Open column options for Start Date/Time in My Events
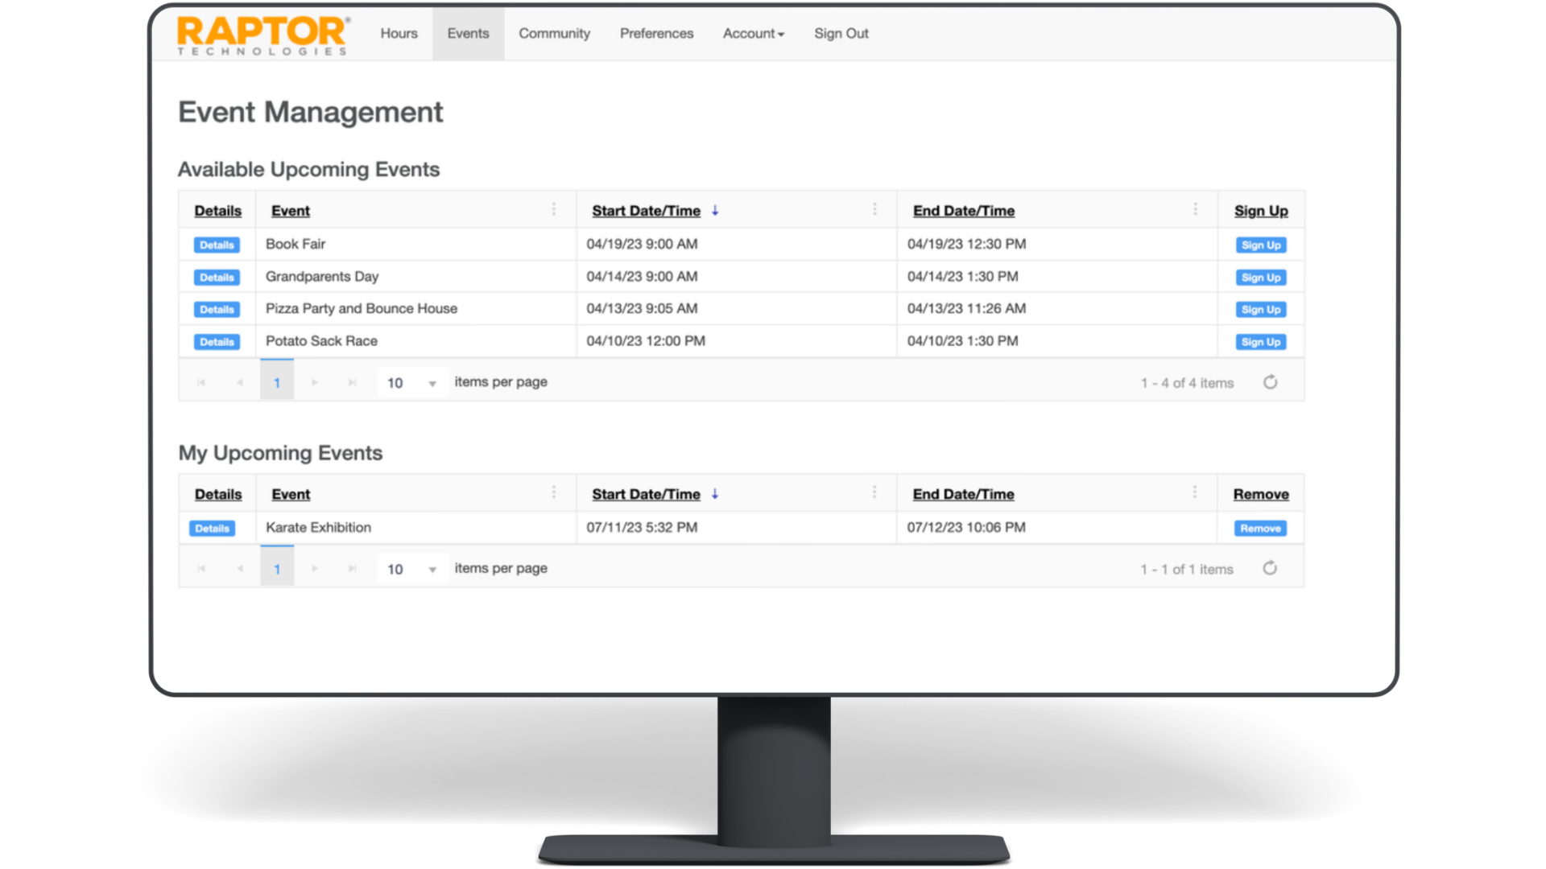Image resolution: width=1546 pixels, height=869 pixels. (x=874, y=492)
